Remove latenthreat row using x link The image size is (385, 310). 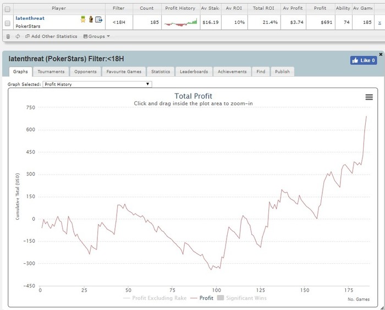380,23
